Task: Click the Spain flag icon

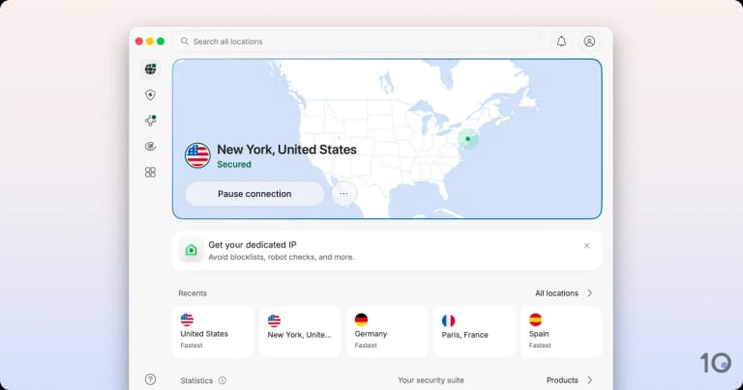Action: (535, 320)
